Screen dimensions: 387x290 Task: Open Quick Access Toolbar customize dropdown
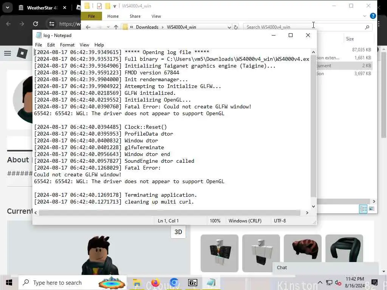[115, 6]
